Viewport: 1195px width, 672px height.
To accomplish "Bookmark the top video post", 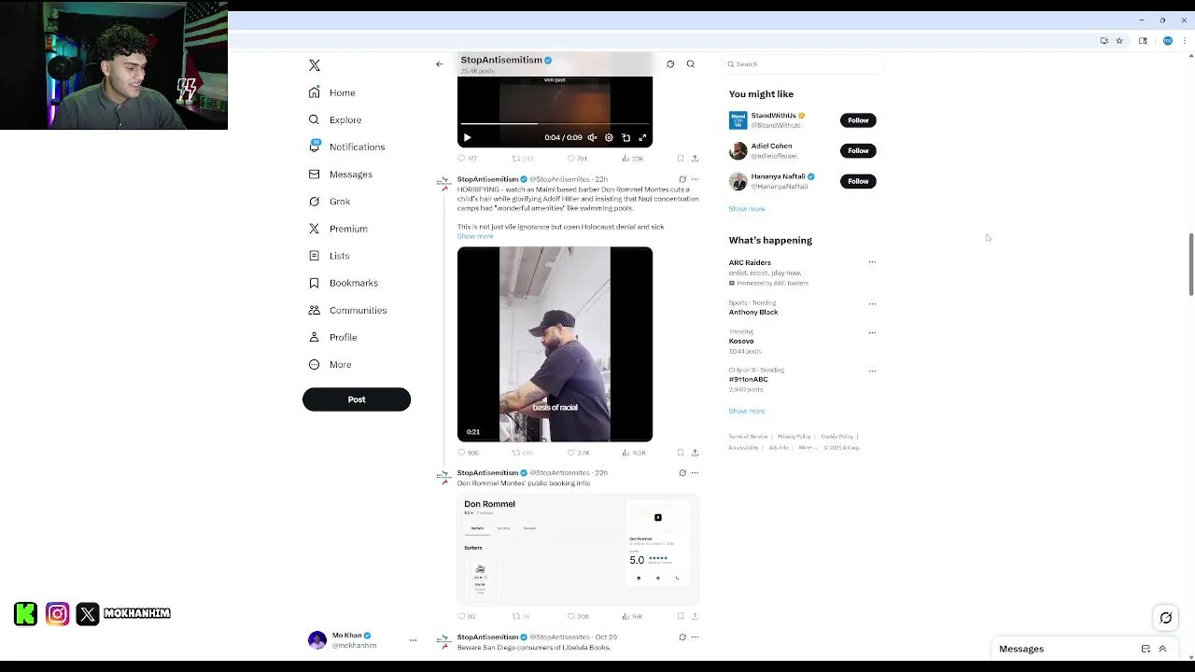I will click(x=681, y=159).
